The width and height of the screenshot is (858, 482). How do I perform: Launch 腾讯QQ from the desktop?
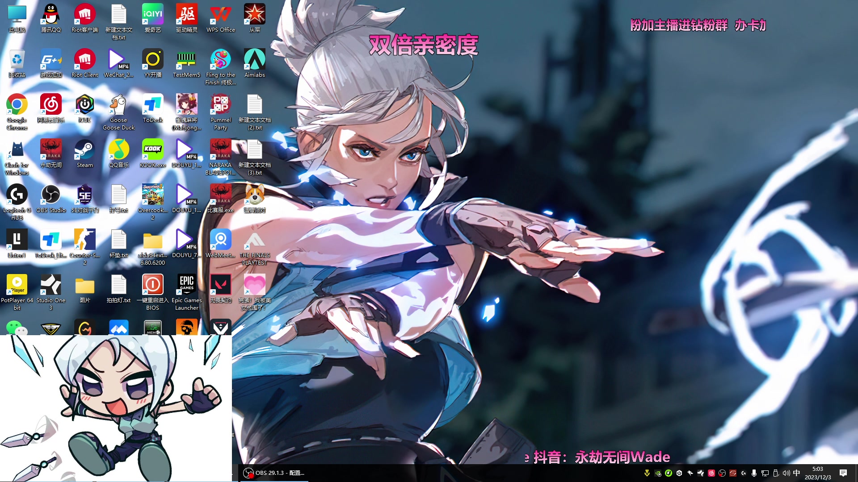51,18
